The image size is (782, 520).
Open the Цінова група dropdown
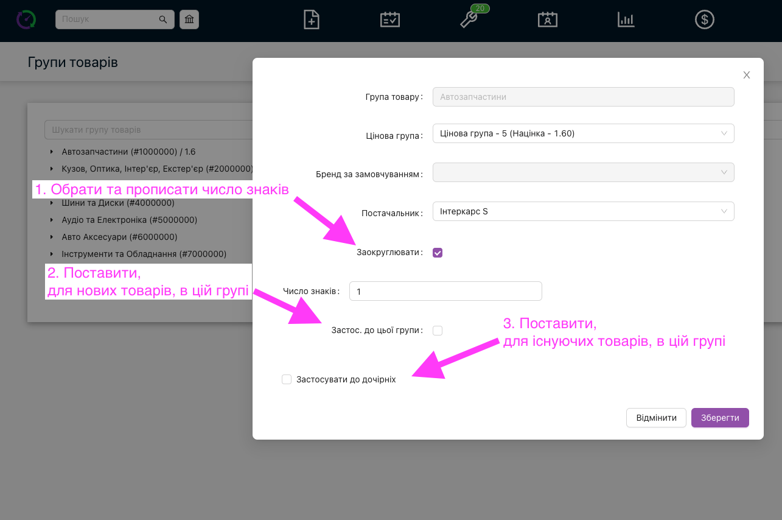point(583,133)
